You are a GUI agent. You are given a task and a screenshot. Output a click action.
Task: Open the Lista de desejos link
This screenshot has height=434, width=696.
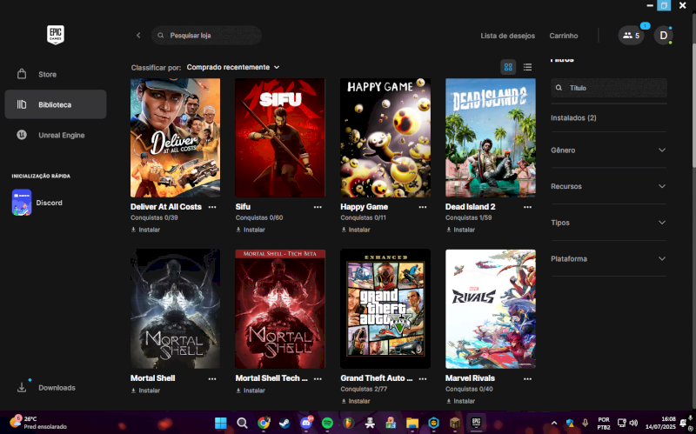click(507, 36)
